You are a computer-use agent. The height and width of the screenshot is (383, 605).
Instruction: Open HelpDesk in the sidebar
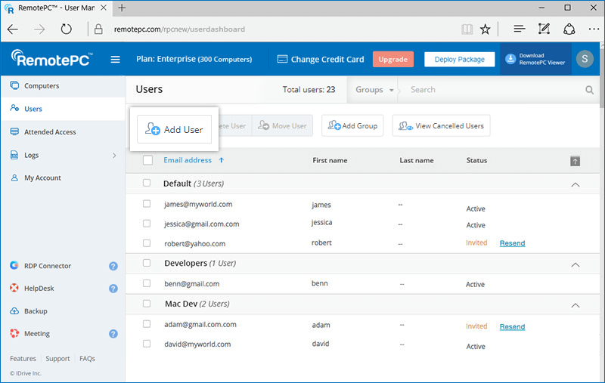point(39,289)
